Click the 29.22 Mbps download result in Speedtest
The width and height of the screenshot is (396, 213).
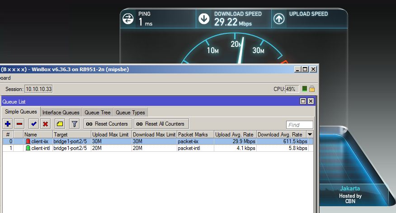point(233,23)
